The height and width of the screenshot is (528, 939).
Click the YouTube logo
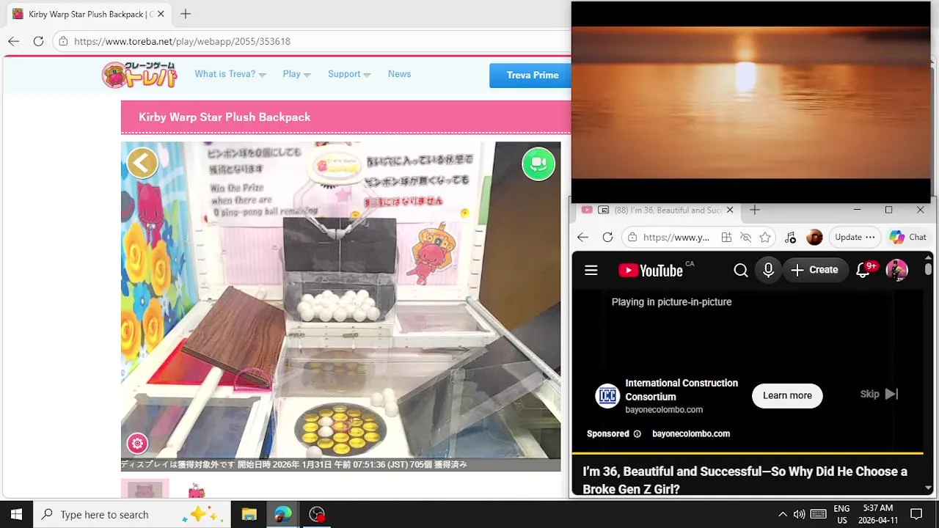click(x=651, y=271)
